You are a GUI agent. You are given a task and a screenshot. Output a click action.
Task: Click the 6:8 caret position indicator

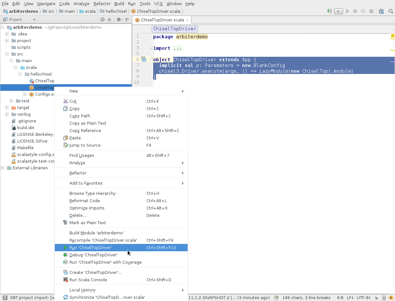tap(340, 297)
